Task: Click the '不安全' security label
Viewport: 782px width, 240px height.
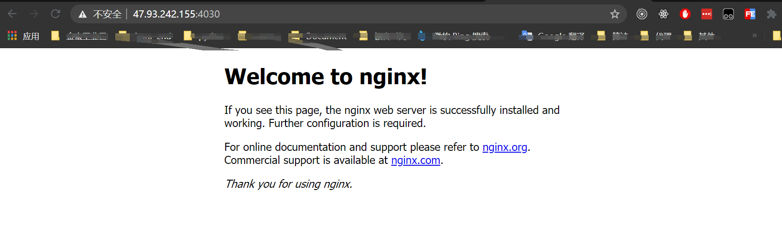Action: (x=107, y=14)
